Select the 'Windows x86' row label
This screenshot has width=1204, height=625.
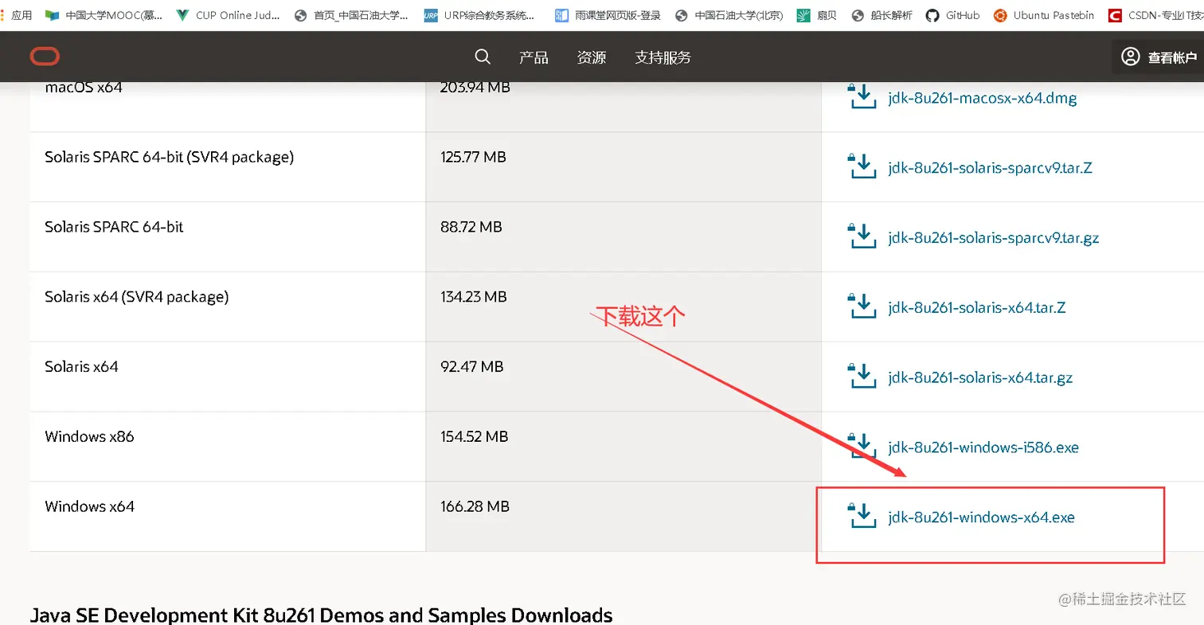click(x=90, y=436)
